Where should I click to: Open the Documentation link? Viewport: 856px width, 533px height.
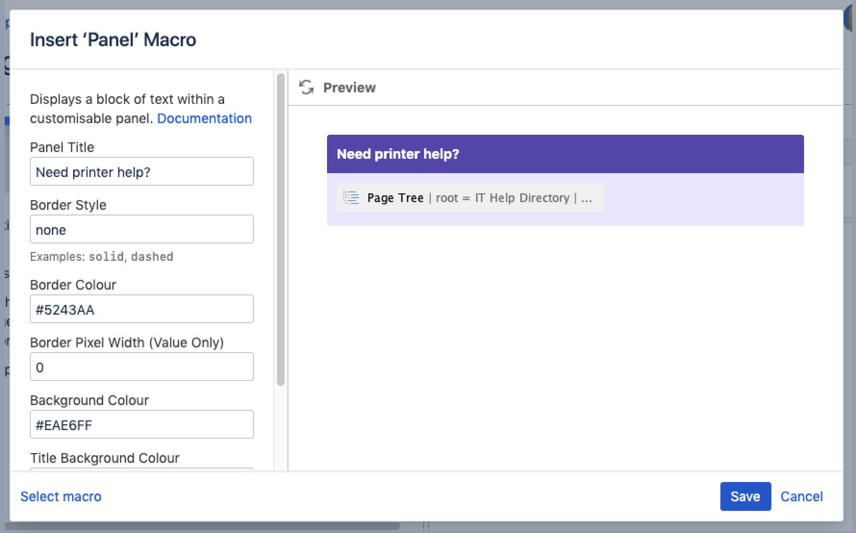coord(204,118)
